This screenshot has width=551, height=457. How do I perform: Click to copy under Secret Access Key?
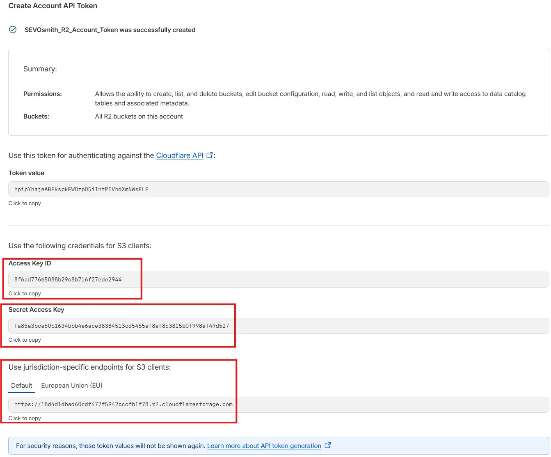click(x=25, y=340)
